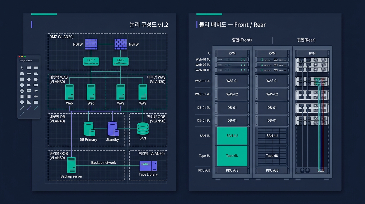The height and width of the screenshot is (204, 365).
Task: Select the Backup server icon
Action: pos(71,165)
